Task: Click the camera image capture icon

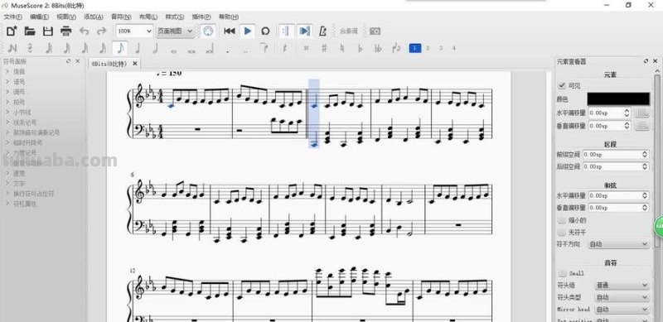Action: [x=375, y=31]
